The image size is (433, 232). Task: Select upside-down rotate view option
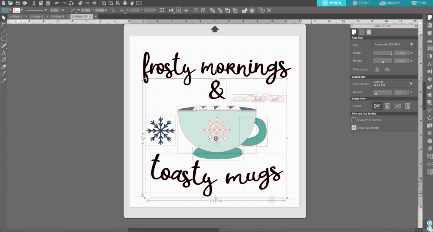(x=398, y=106)
